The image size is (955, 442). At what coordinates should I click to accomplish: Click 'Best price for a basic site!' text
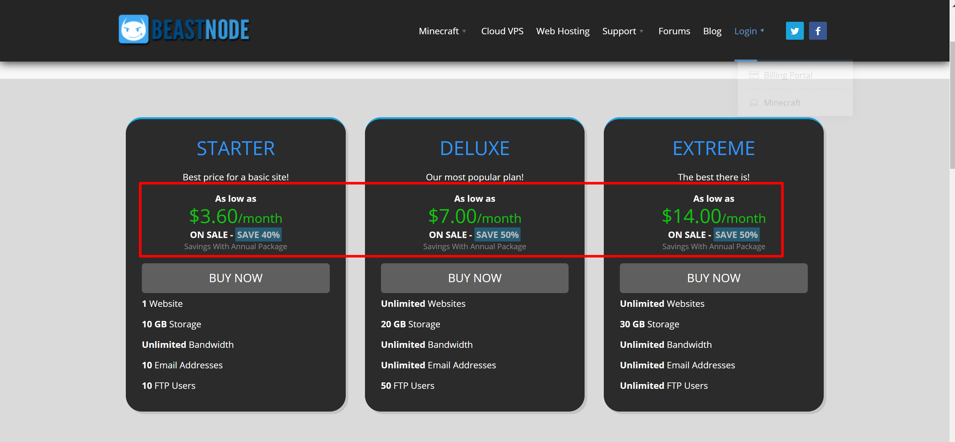(x=235, y=177)
